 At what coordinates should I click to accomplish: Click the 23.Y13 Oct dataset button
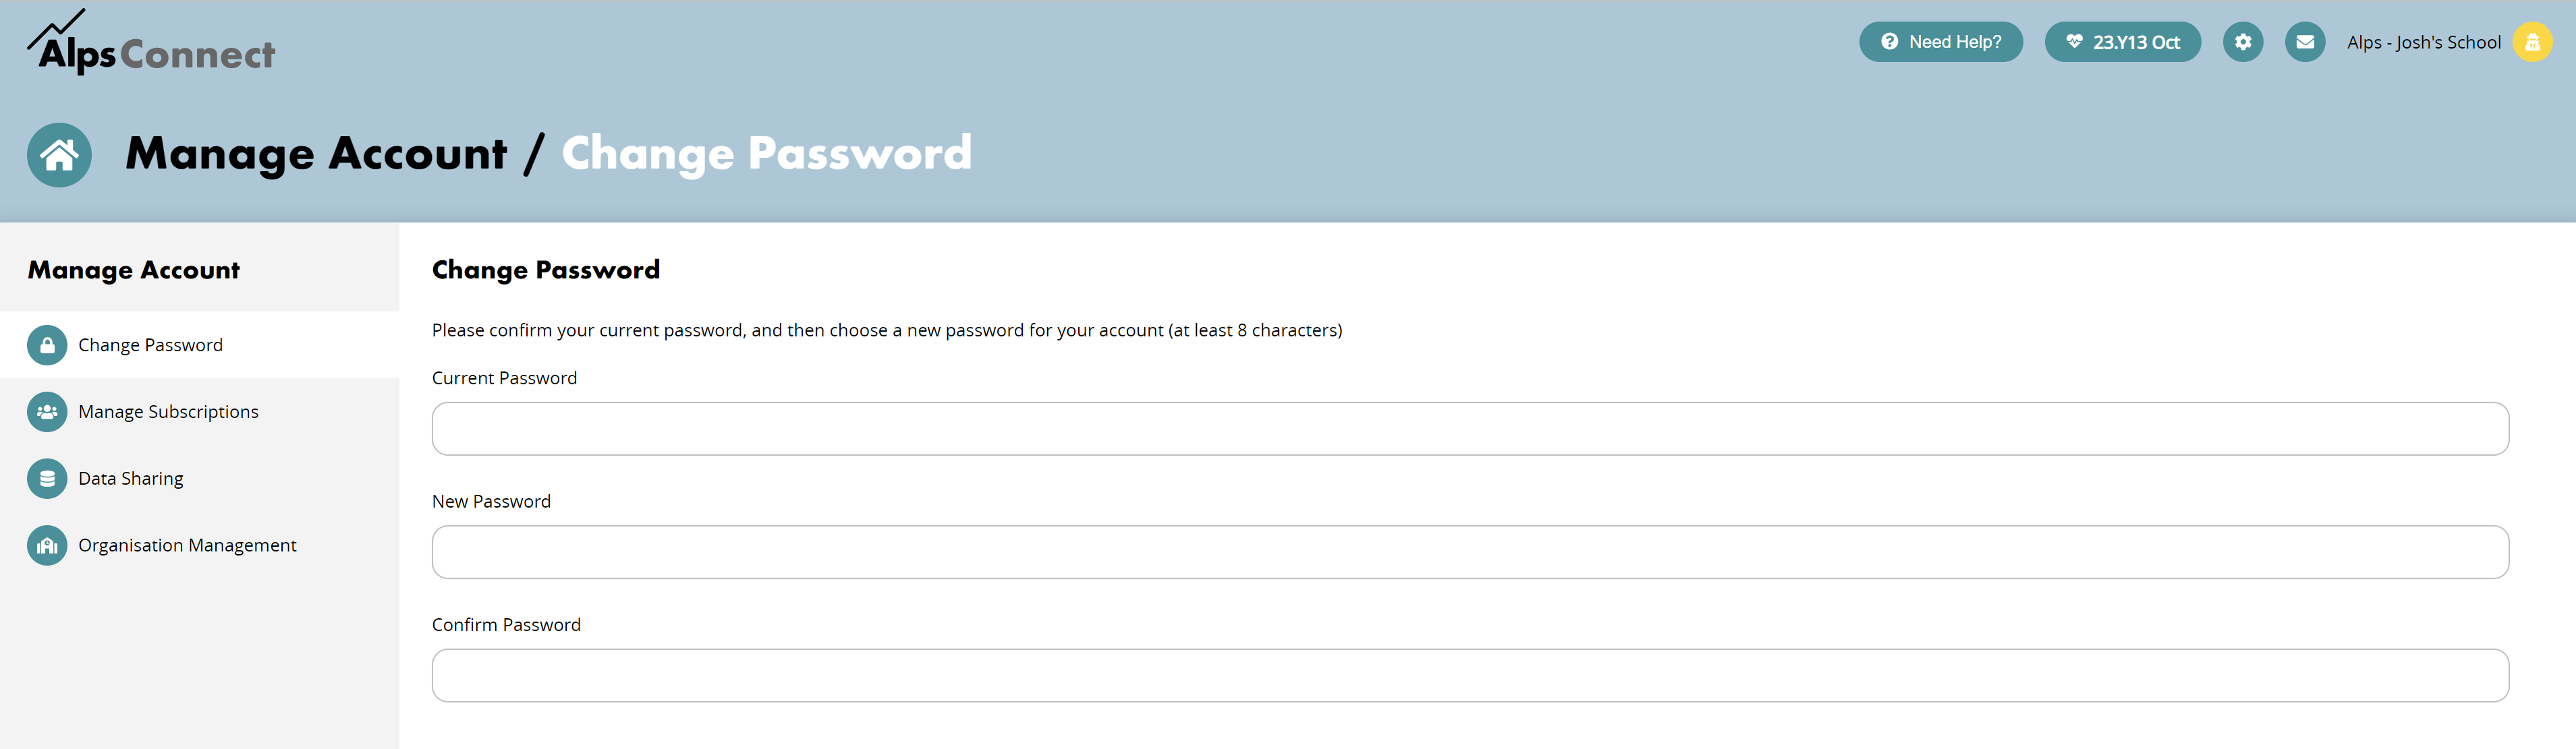pyautogui.click(x=2123, y=42)
